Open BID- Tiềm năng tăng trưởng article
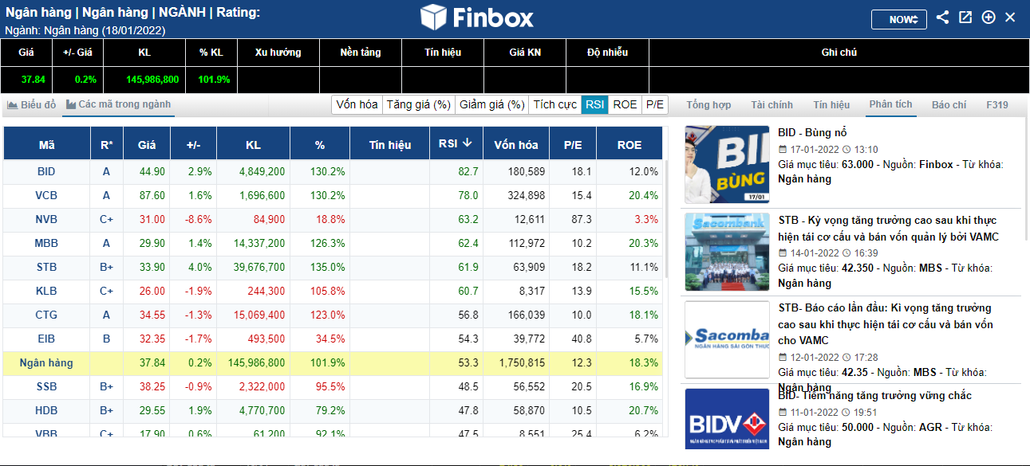 click(874, 395)
